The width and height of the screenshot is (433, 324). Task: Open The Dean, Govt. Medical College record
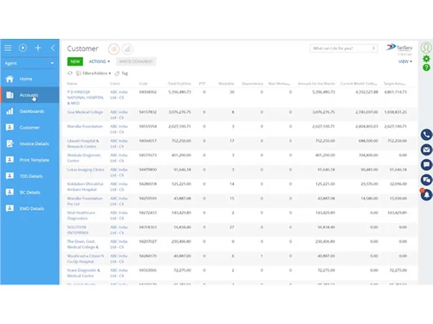[83, 245]
